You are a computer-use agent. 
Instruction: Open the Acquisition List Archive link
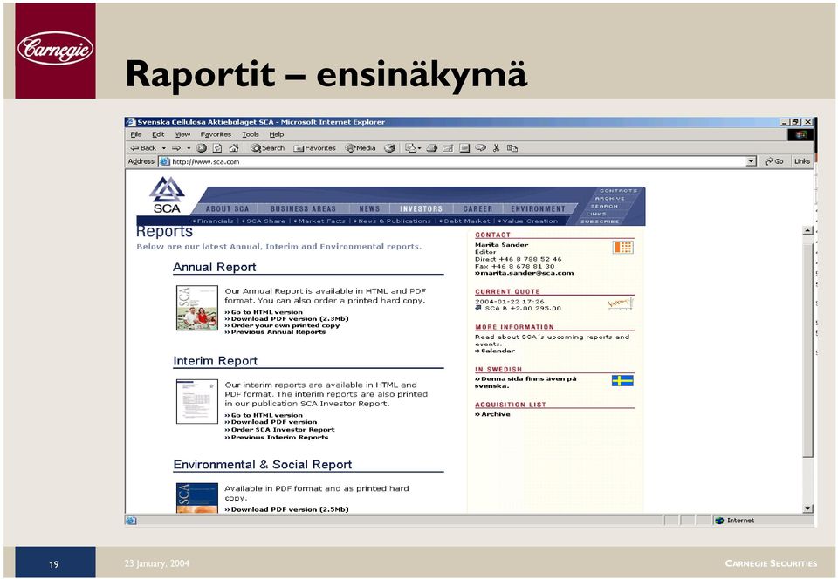click(492, 414)
